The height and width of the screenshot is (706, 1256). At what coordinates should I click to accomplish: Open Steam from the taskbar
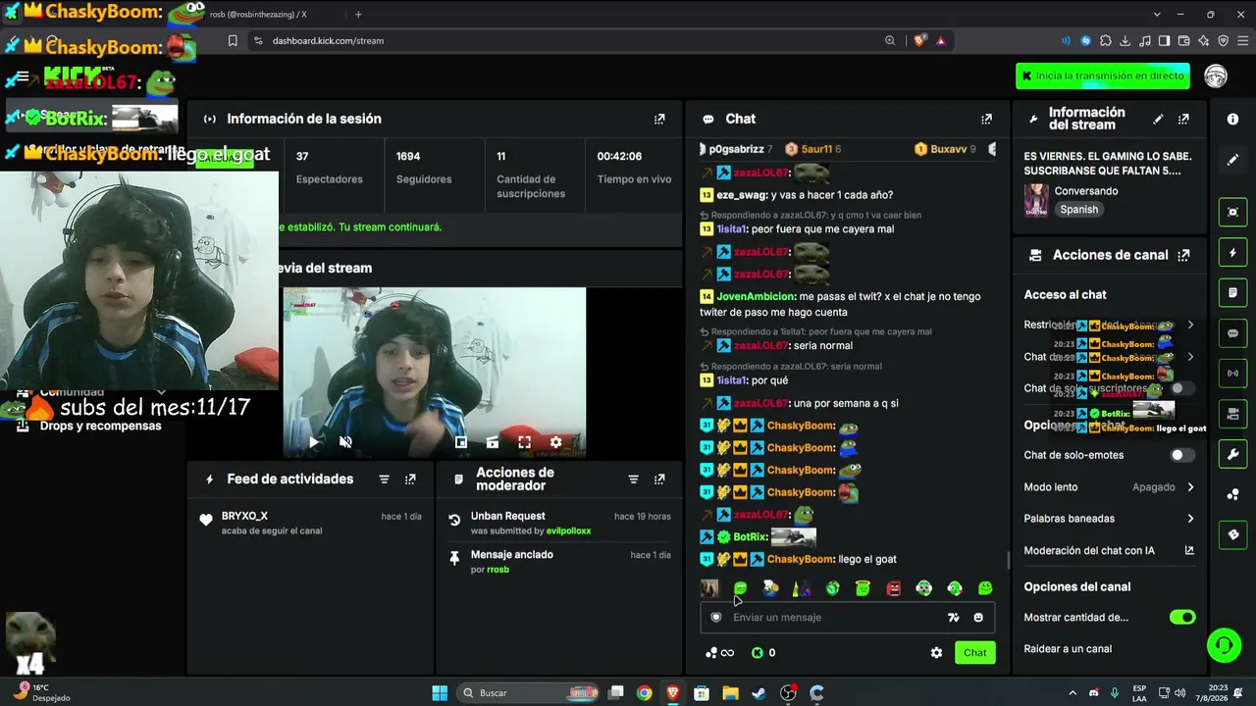(x=759, y=693)
